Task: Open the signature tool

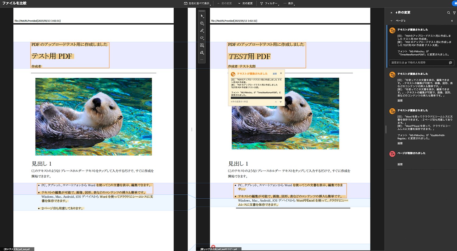Action: pyautogui.click(x=202, y=52)
